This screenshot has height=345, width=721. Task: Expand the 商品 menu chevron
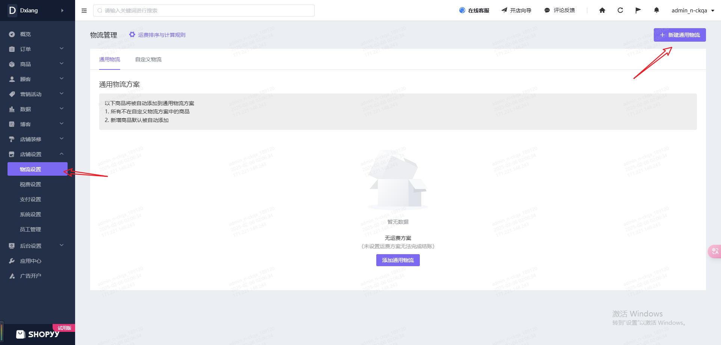tap(62, 64)
